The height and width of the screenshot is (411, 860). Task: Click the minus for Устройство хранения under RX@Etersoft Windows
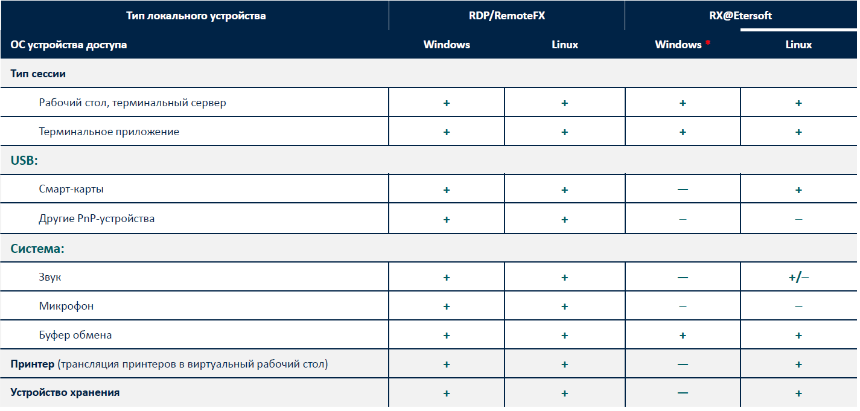click(683, 393)
